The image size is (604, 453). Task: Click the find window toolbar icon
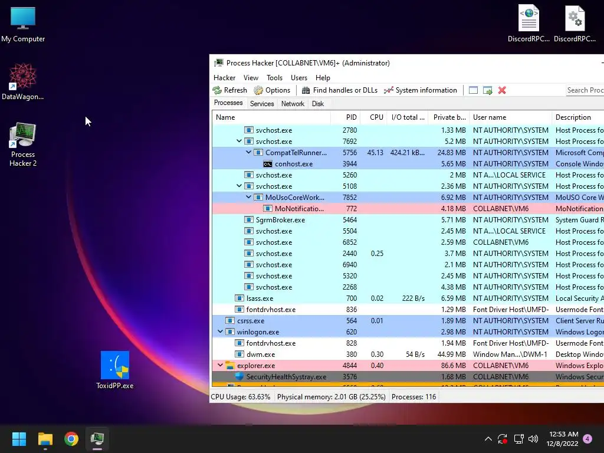pyautogui.click(x=473, y=90)
